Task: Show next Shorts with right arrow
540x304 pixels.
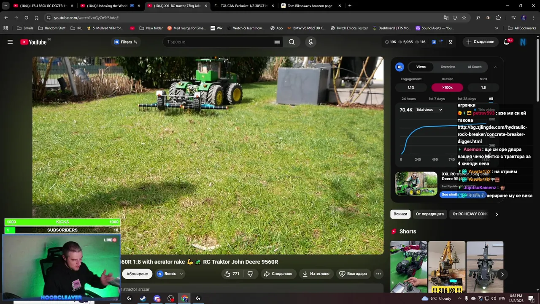Action: [502, 274]
